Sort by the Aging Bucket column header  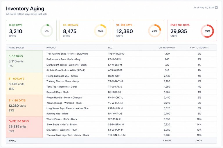(x=16, y=48)
